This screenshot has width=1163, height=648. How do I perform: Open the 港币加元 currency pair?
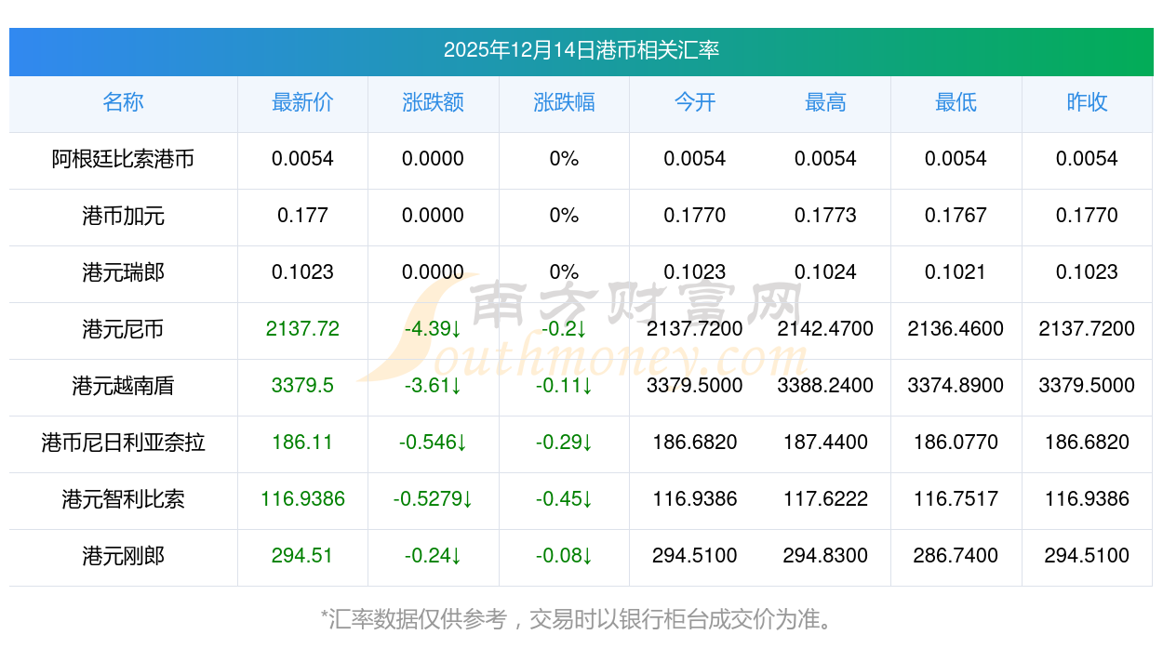coord(123,216)
